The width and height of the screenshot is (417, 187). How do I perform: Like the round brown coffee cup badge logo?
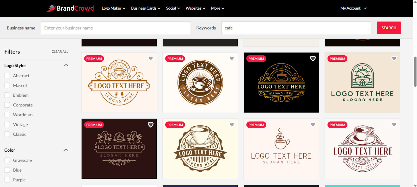(232, 59)
